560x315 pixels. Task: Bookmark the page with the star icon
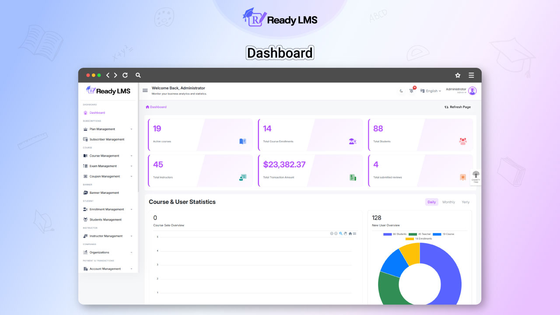tap(458, 75)
